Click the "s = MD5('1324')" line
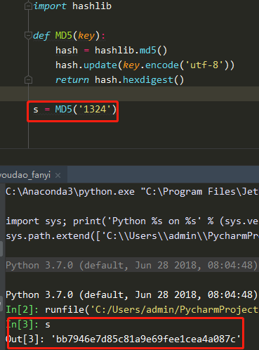Viewport: 259px width, 350px height. [x=75, y=110]
